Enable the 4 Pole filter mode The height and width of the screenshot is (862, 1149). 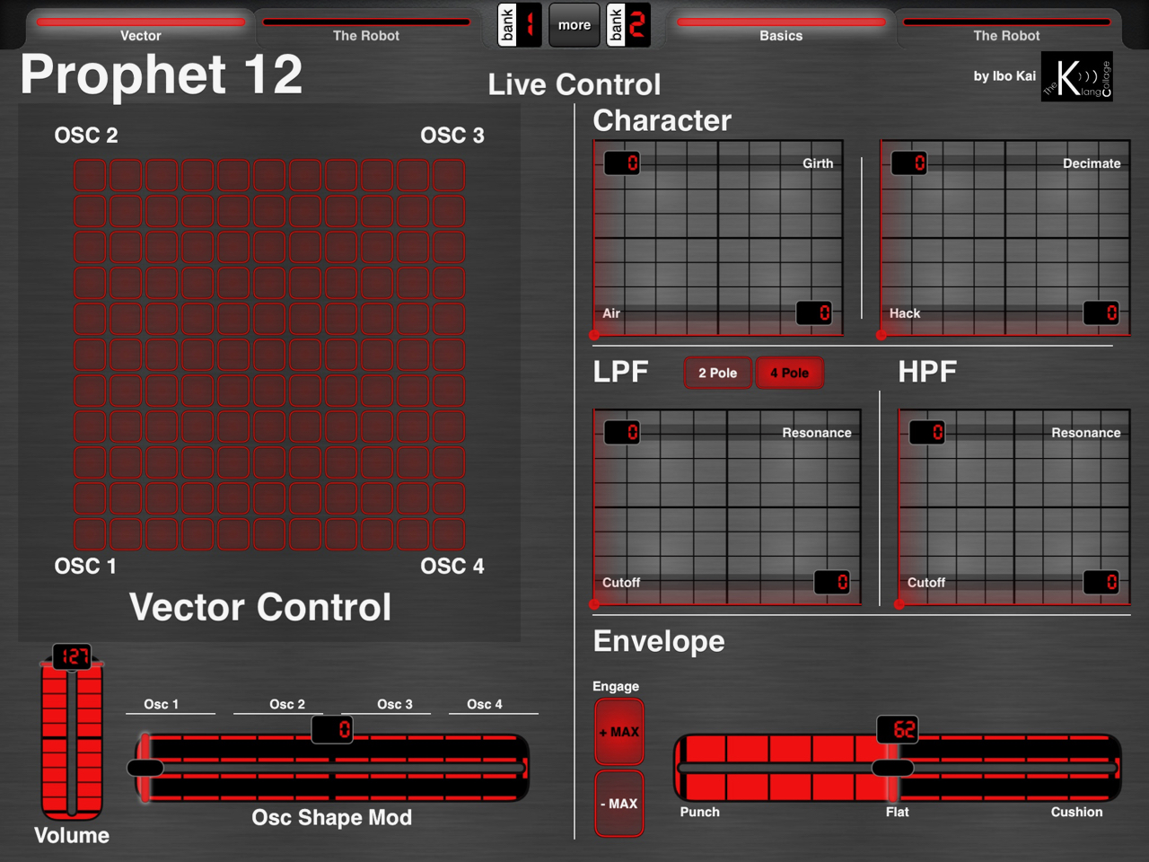coord(790,373)
